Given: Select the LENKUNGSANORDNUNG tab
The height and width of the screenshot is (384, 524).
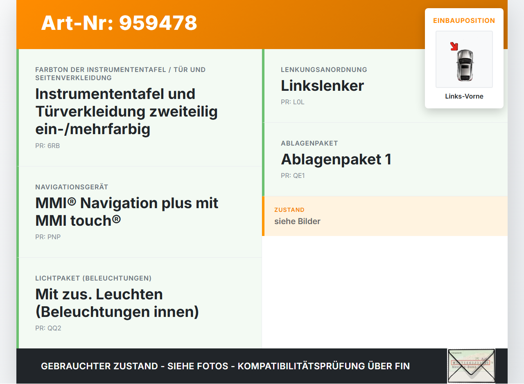Looking at the screenshot, I should [x=323, y=70].
